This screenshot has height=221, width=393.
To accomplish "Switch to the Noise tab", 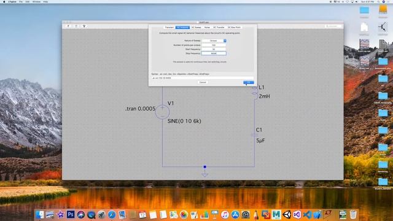I will tap(207, 27).
